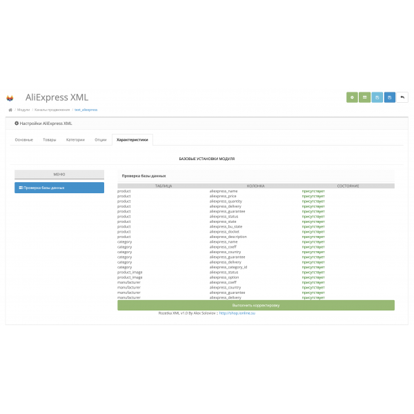Image resolution: width=414 pixels, height=414 pixels.
Task: Click the AliExpress XML page title
Action: click(57, 97)
